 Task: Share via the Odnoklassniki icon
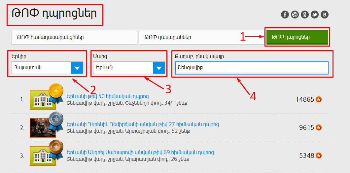305,15
